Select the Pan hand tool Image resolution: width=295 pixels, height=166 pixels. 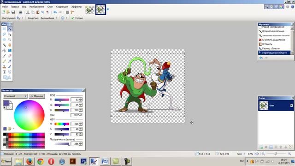pos(10,45)
